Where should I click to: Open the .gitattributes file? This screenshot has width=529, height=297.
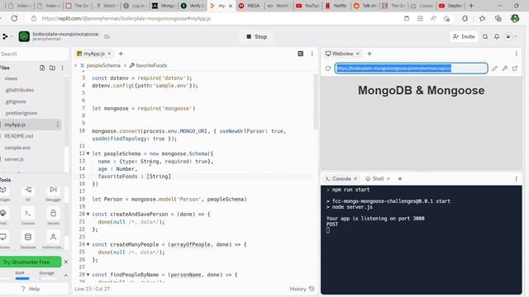[19, 90]
